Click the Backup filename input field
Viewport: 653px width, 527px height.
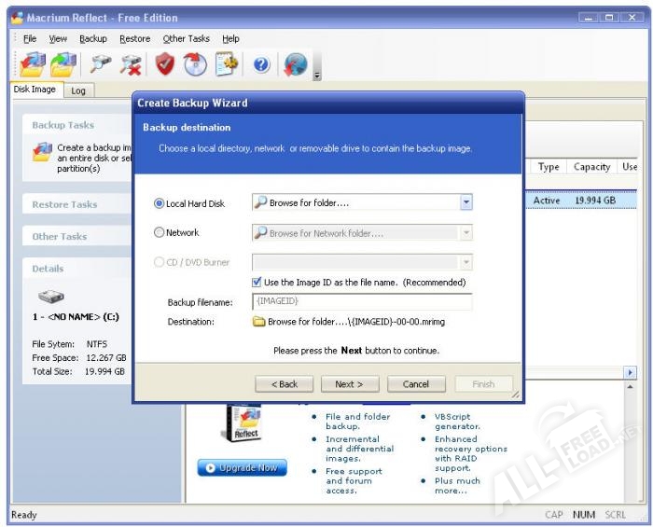click(x=362, y=301)
